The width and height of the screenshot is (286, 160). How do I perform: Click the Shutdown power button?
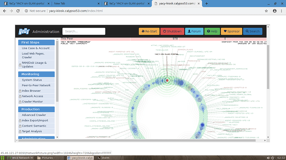(x=172, y=31)
